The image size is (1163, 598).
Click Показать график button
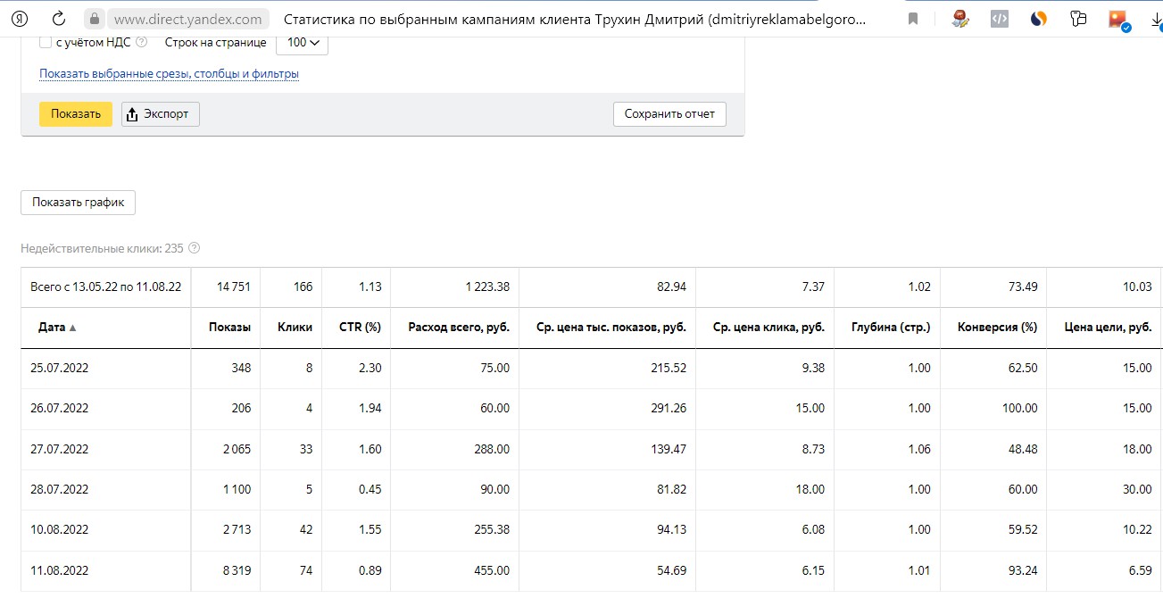78,203
